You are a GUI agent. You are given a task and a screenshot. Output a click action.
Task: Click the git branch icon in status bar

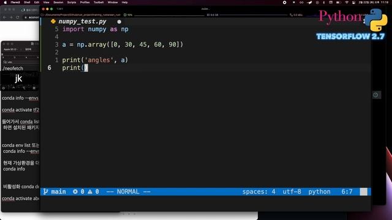(45, 191)
